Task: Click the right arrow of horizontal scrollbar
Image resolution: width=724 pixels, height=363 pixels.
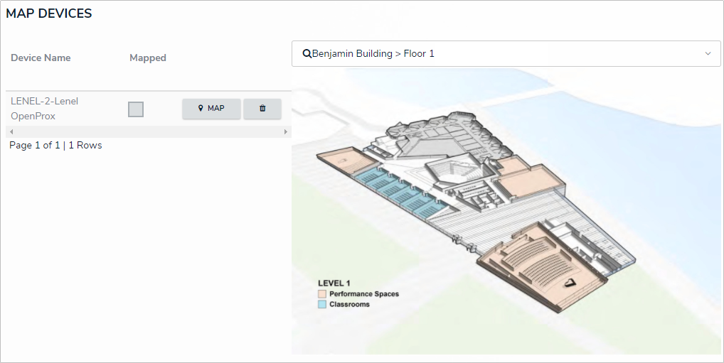Action: click(285, 132)
